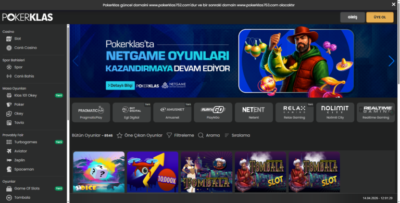Show next banner slide arrow

click(x=391, y=61)
